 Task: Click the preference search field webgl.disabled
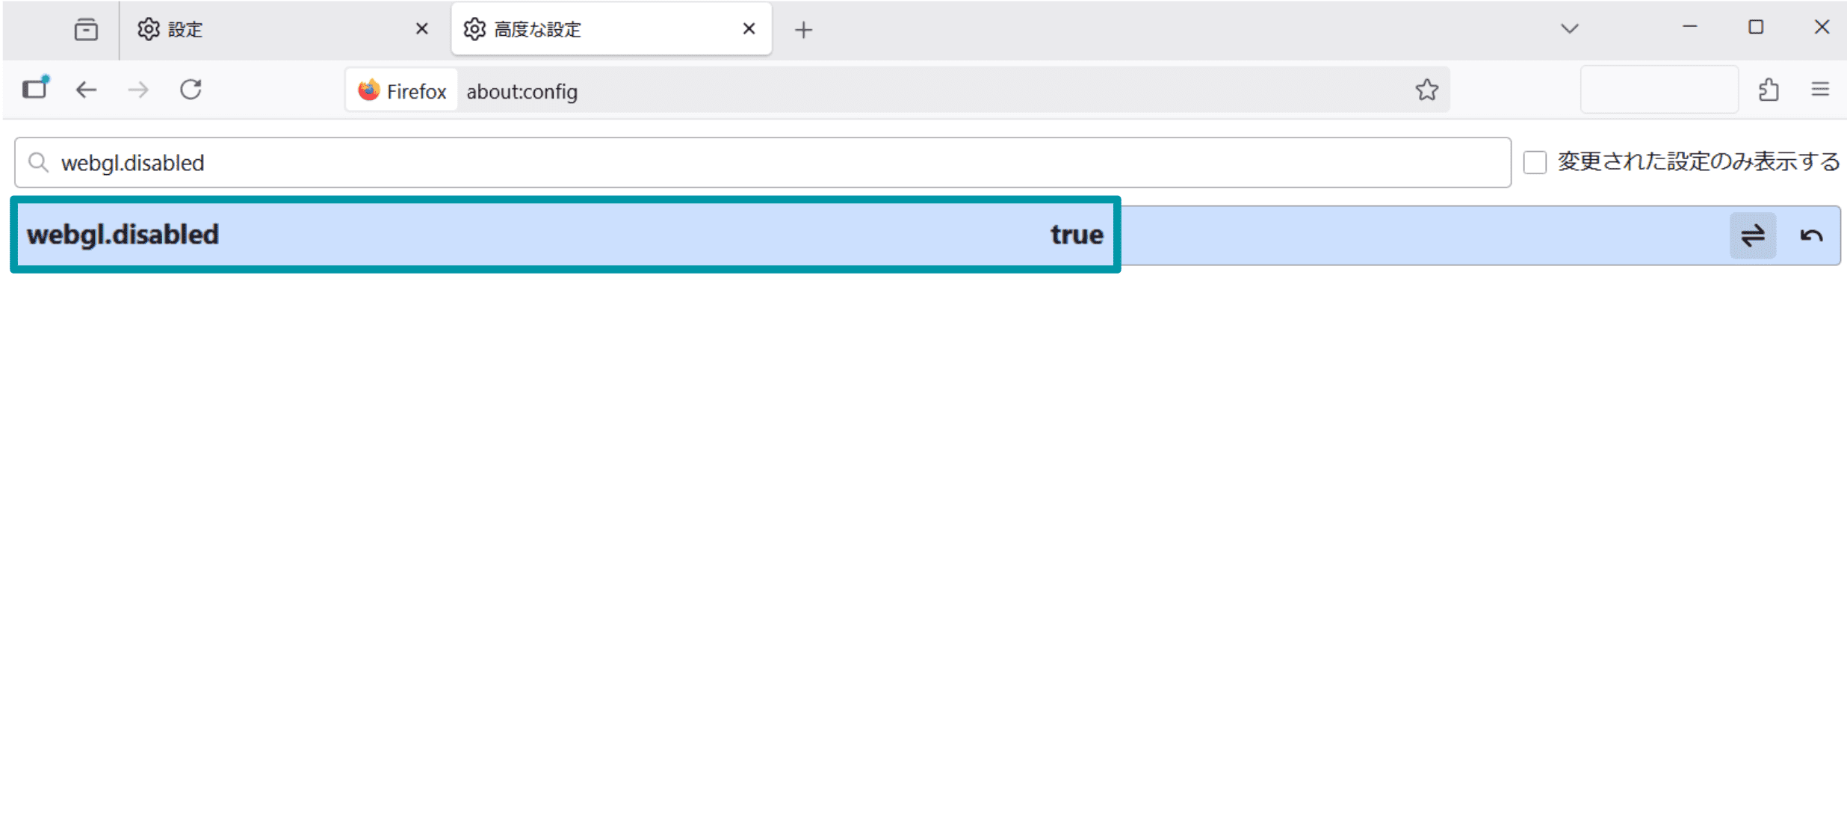374,162
